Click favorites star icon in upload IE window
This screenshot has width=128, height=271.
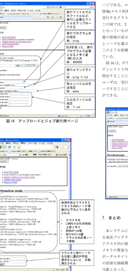[8, 14]
